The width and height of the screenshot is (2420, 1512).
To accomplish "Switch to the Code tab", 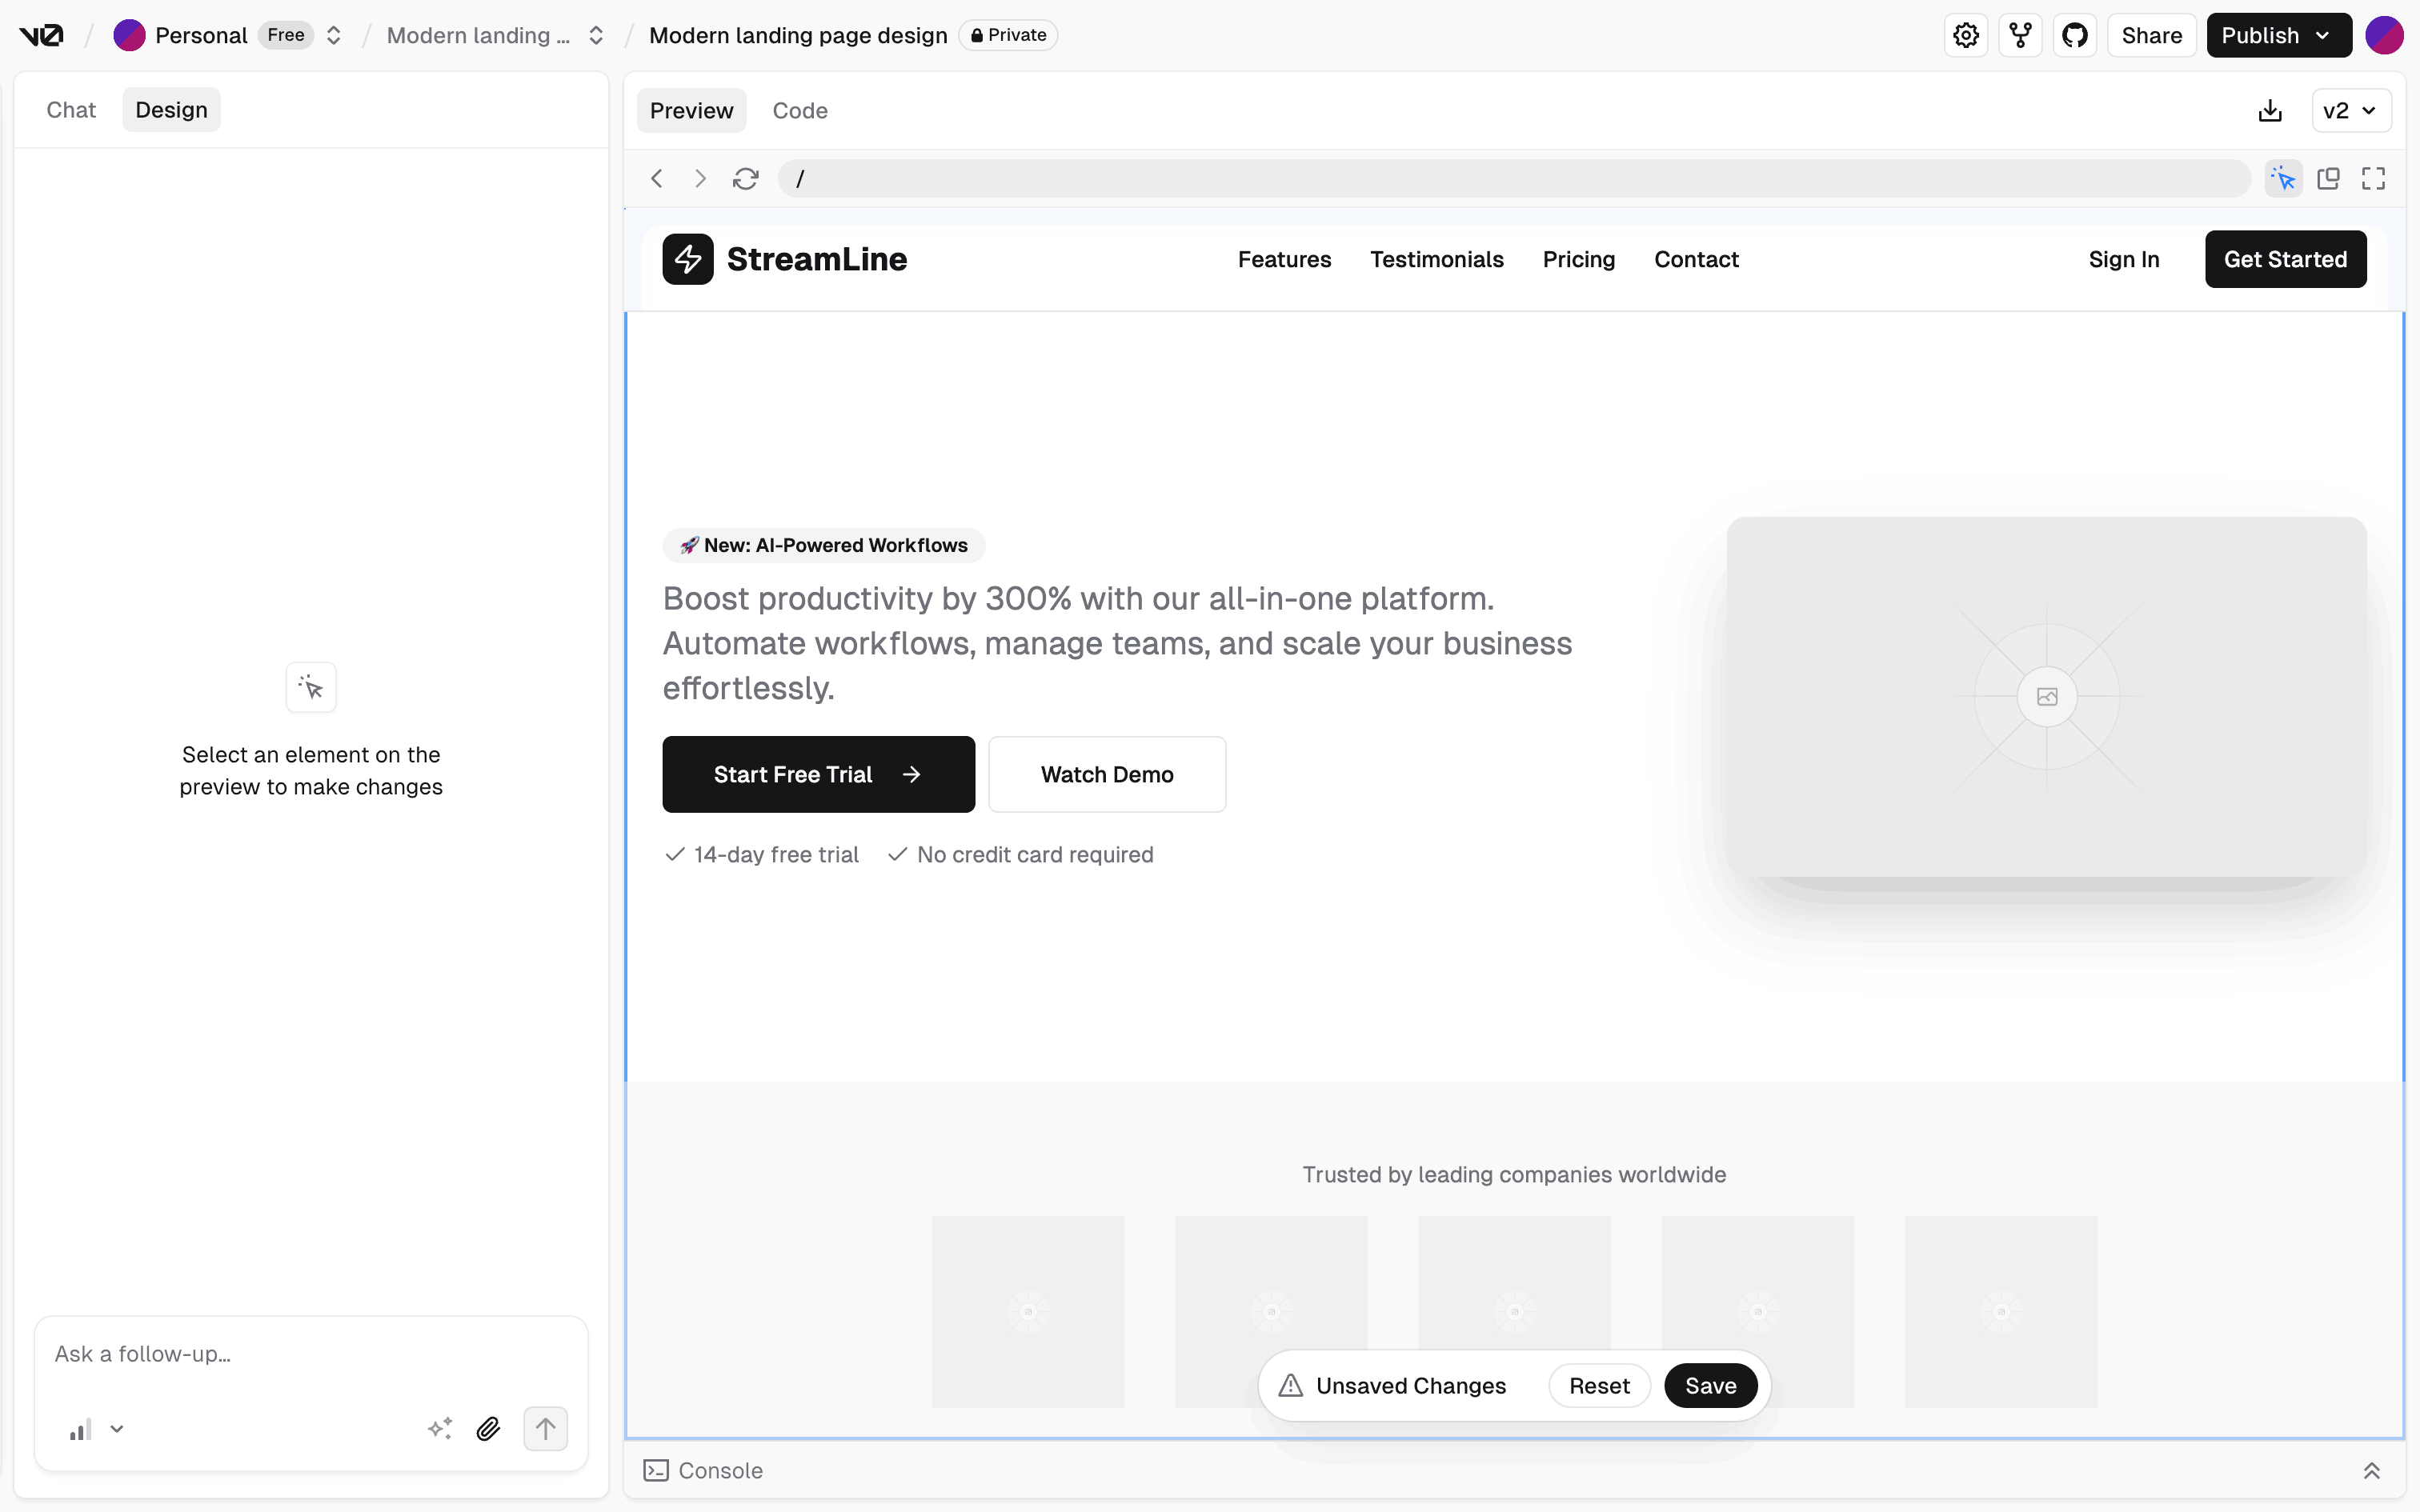I will click(799, 110).
